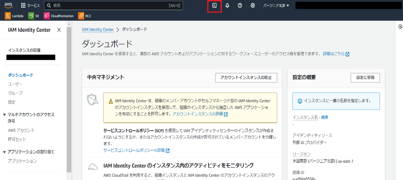The image size is (403, 180).
Task: Open the region dropdown バージニア北部
Action: 276,6
